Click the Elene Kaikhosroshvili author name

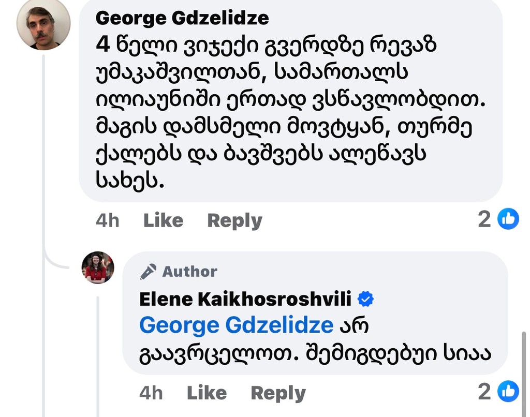tap(245, 299)
